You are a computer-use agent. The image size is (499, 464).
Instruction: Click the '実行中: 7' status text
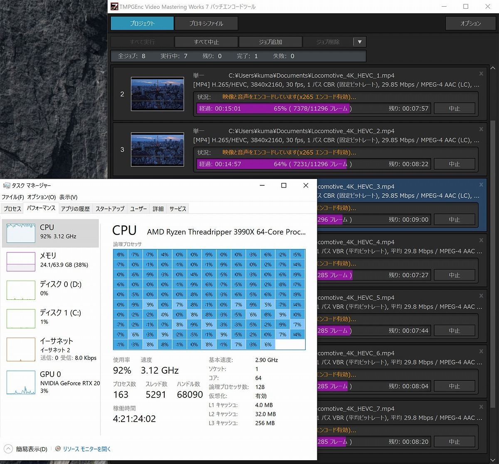(x=174, y=56)
